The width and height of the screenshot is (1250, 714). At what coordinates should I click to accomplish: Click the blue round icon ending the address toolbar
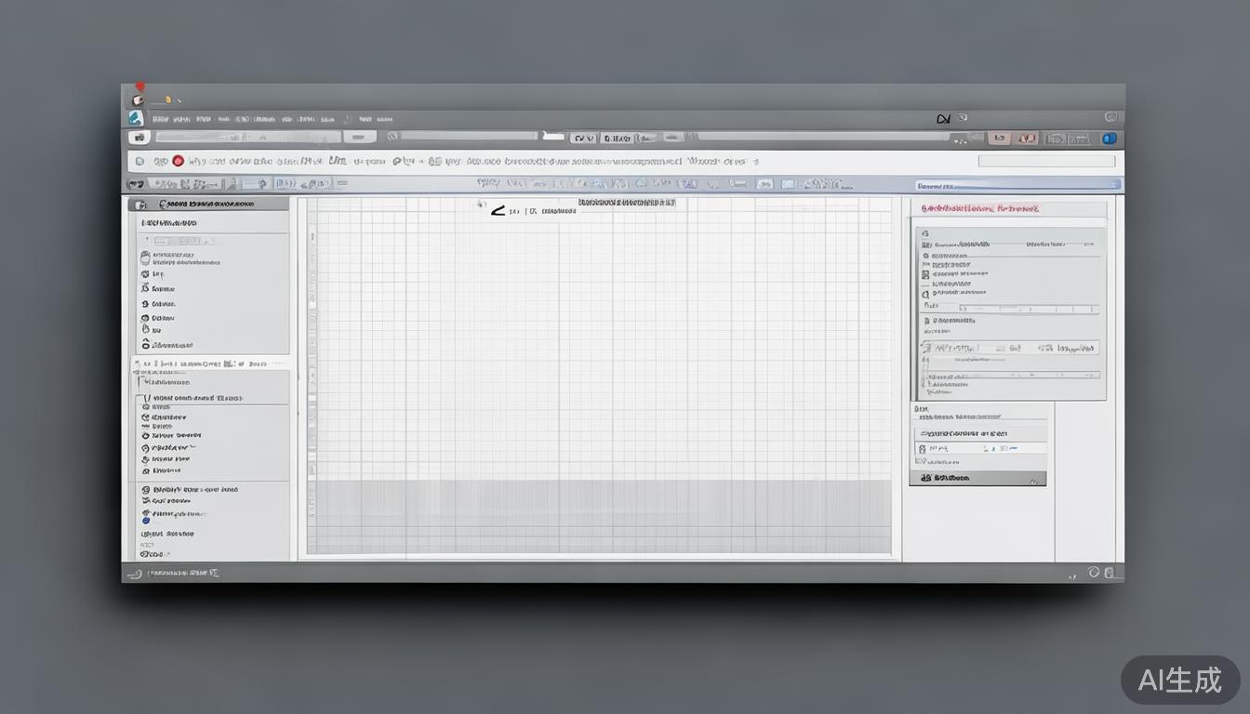tap(1109, 139)
